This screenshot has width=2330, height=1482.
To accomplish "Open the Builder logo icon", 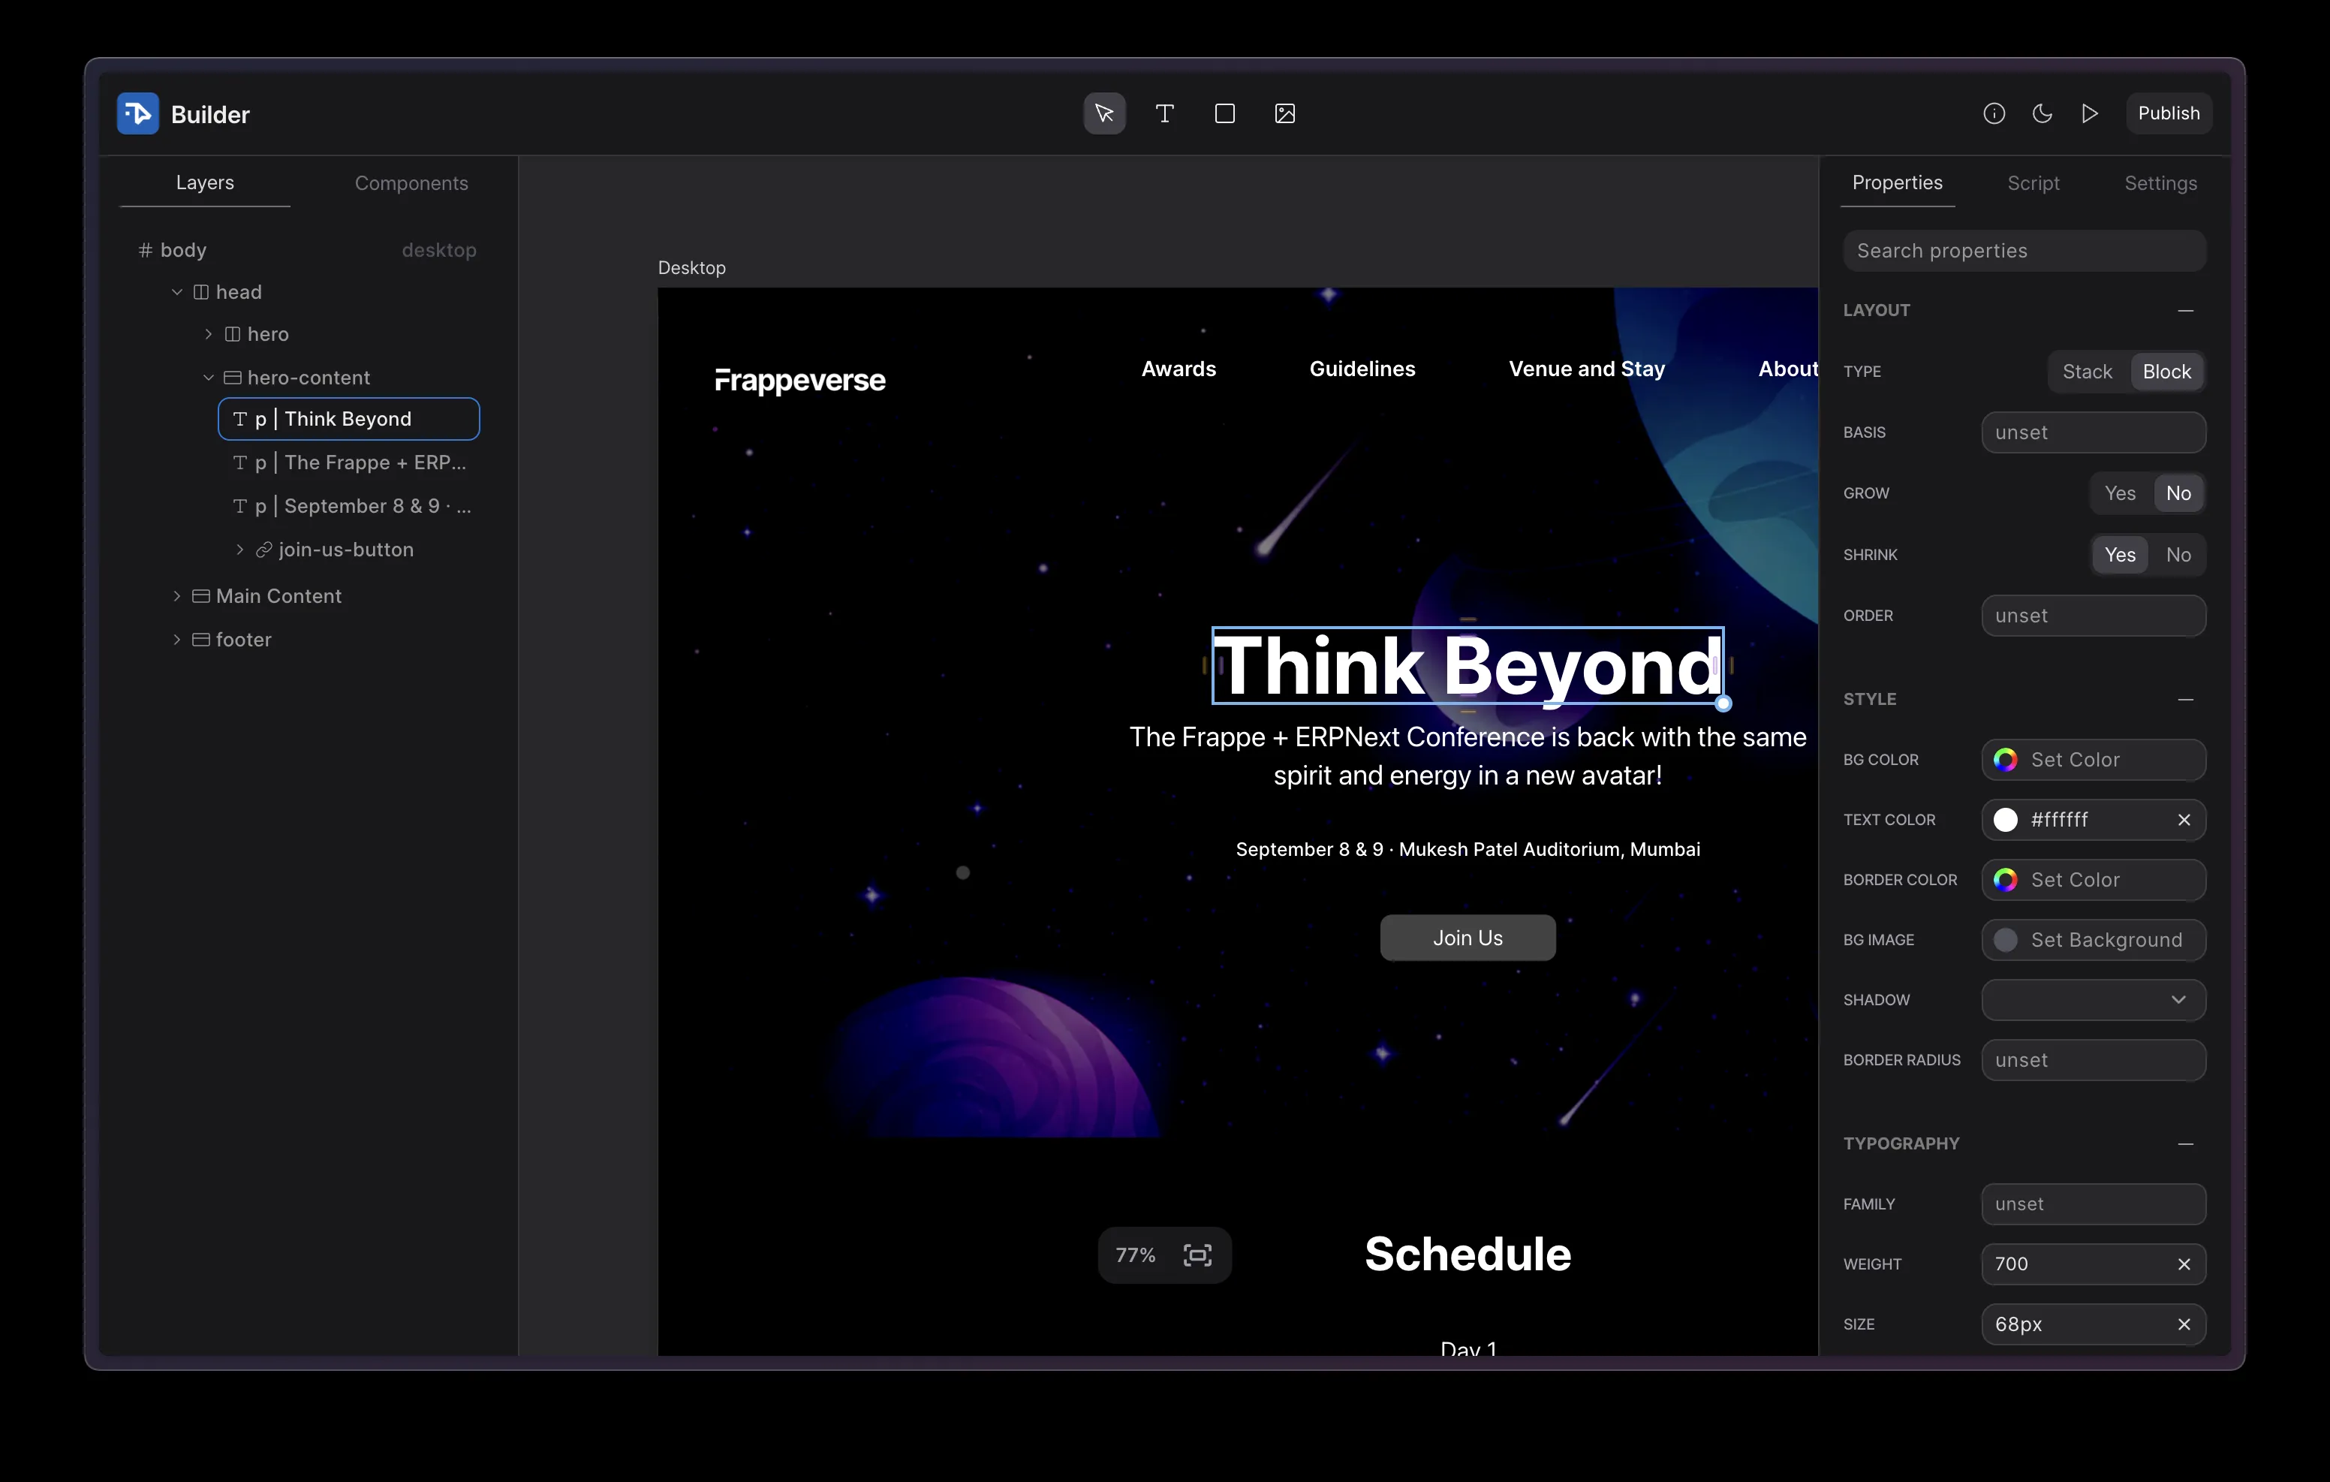I will click(x=137, y=113).
